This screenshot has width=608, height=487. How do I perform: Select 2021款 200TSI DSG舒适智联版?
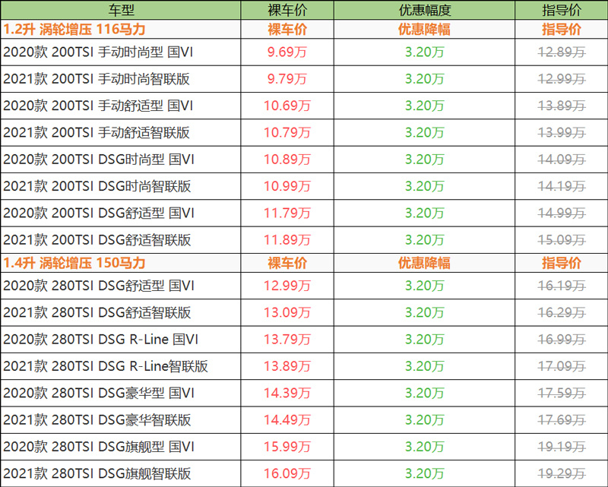click(97, 239)
